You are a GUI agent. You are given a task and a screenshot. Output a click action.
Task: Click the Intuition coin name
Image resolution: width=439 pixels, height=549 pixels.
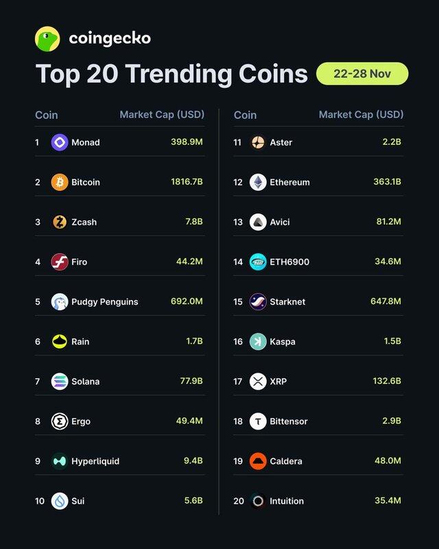point(287,501)
